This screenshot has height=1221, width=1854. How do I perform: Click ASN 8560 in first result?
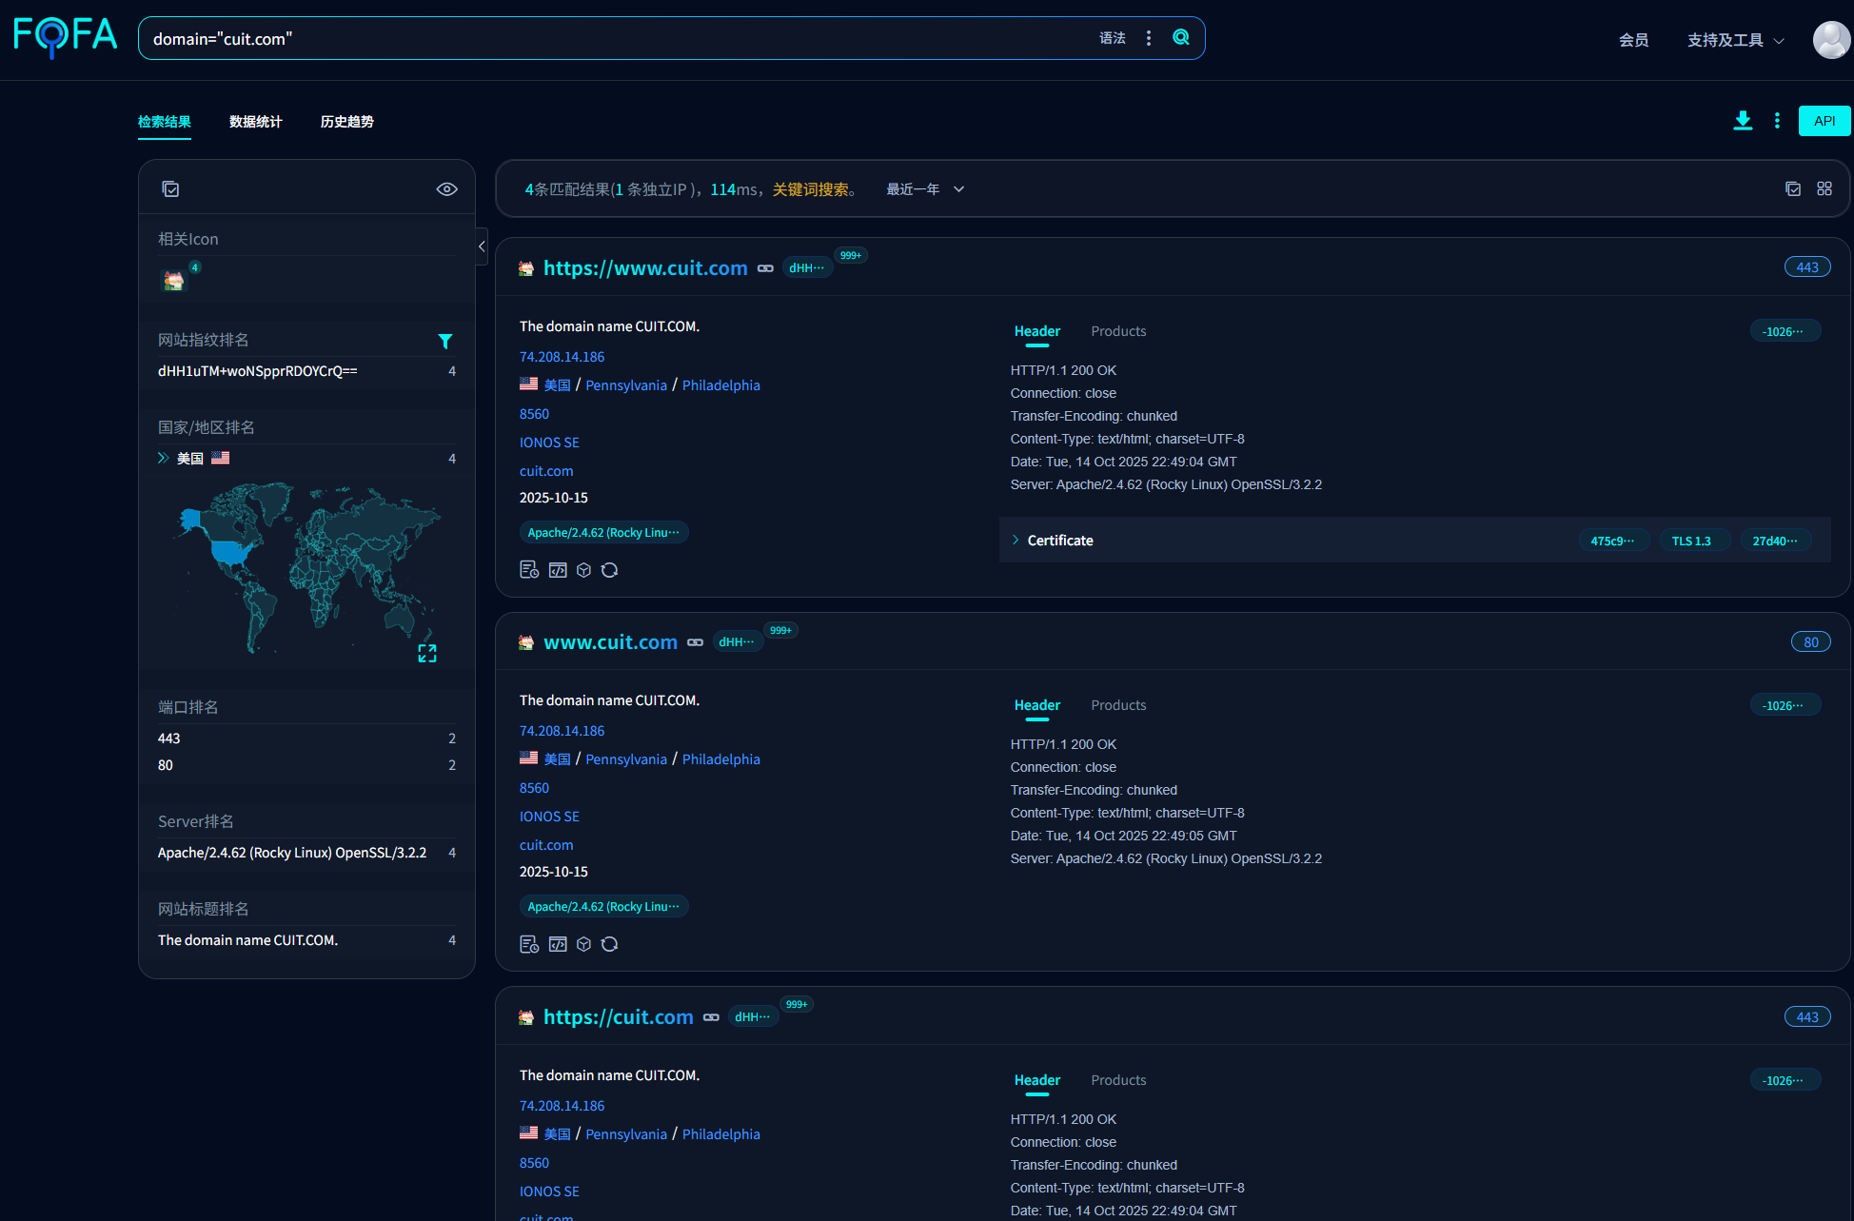(534, 414)
